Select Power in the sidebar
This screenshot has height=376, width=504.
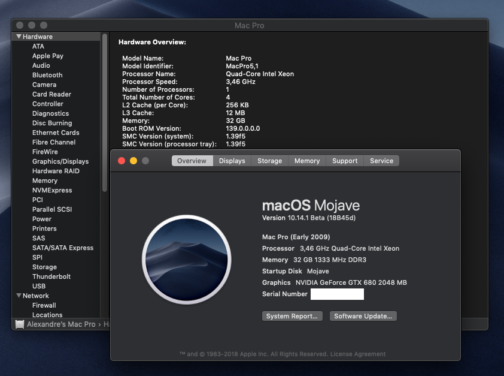click(x=42, y=219)
